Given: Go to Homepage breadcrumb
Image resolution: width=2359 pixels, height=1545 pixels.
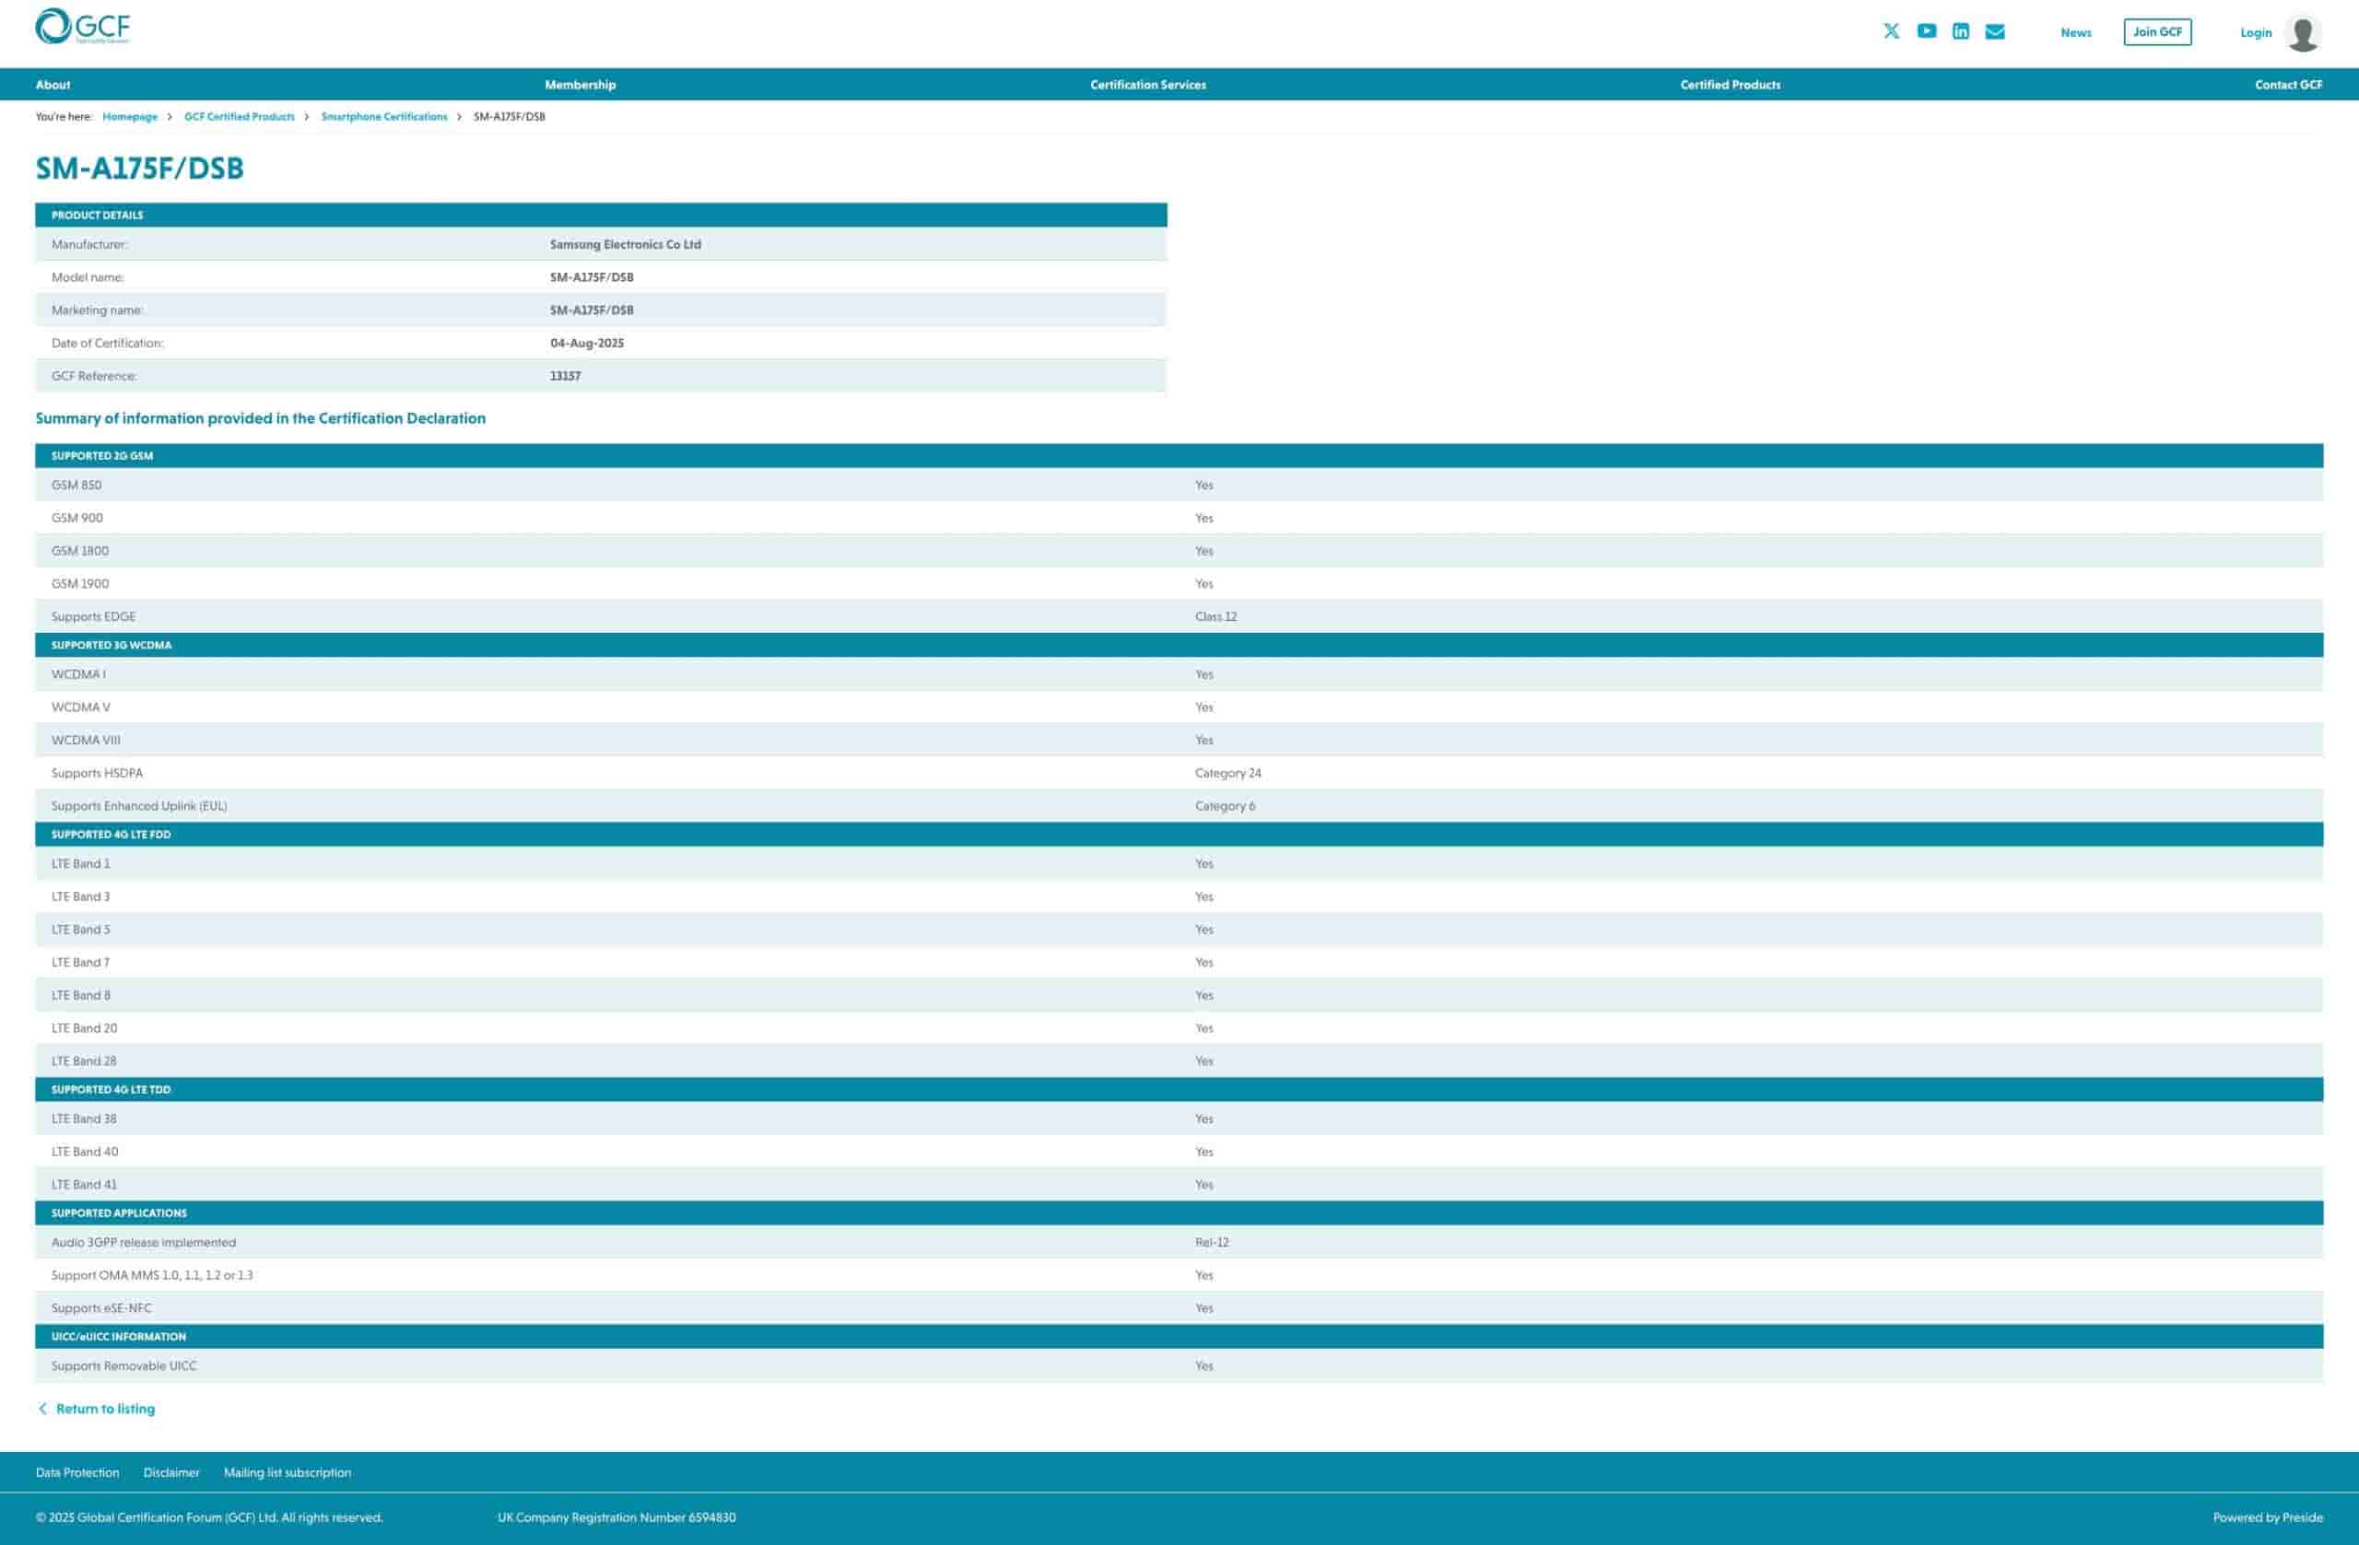Looking at the screenshot, I should tap(130, 117).
